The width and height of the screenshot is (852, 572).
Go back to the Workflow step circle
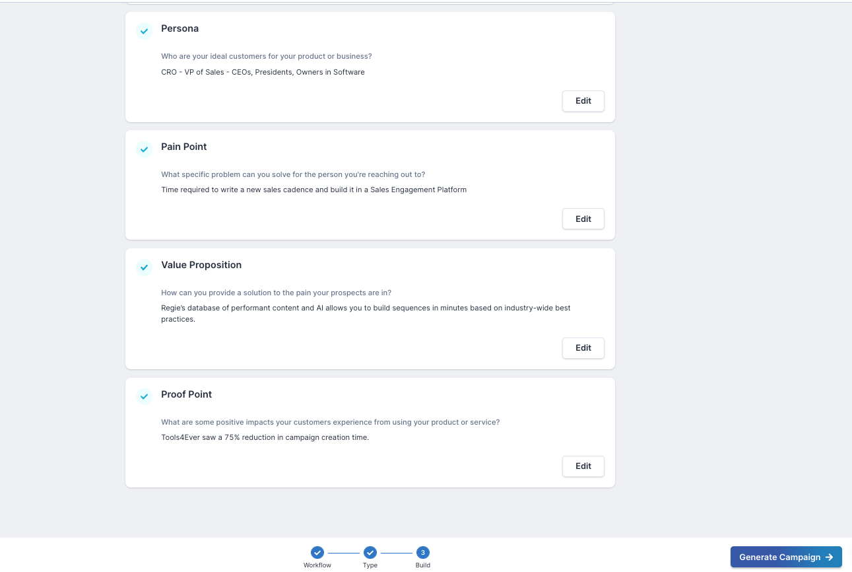point(317,553)
